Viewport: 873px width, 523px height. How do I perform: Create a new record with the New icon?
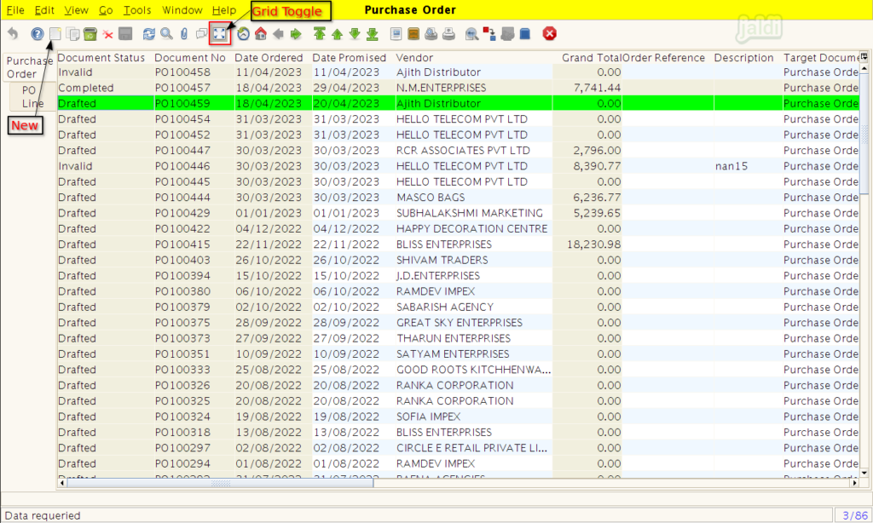(55, 34)
